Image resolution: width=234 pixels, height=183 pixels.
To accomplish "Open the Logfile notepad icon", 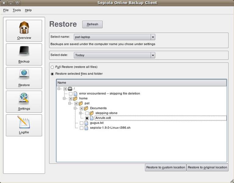I will (x=24, y=122).
